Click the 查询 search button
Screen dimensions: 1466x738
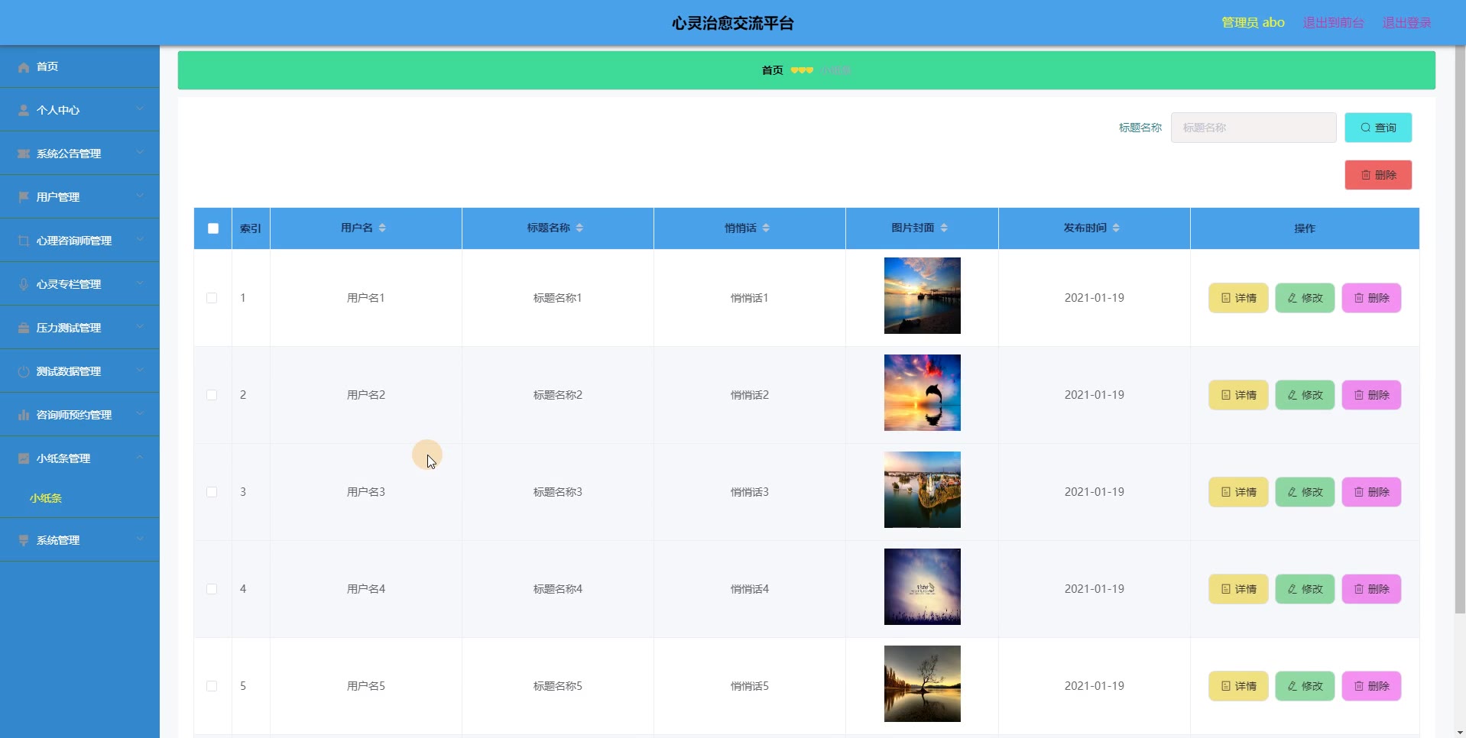[1377, 128]
